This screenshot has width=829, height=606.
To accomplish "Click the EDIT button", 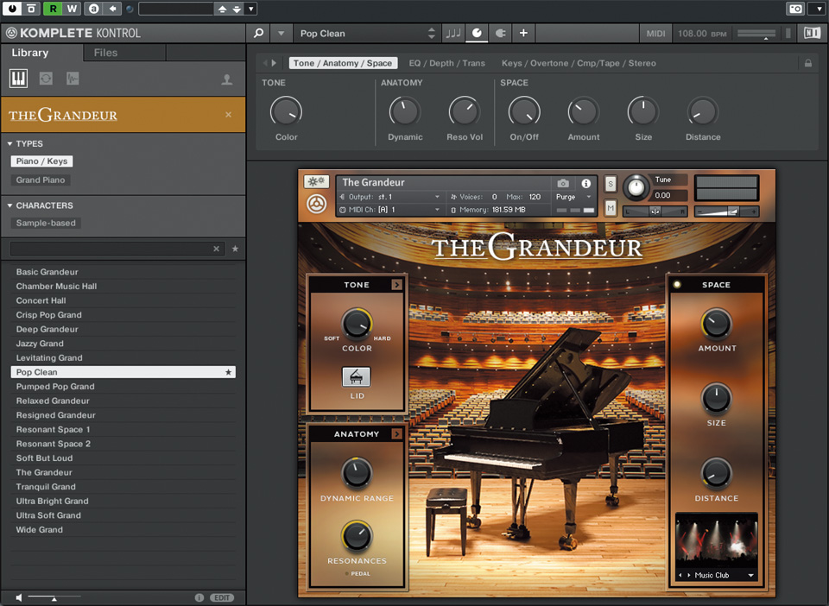I will tap(222, 597).
